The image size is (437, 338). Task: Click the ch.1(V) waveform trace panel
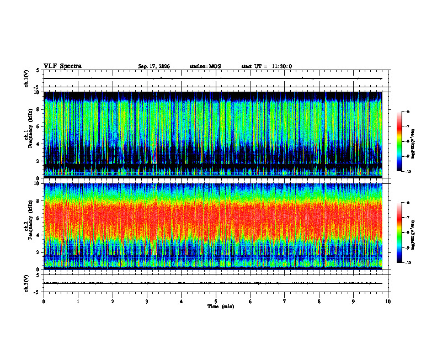click(x=212, y=78)
